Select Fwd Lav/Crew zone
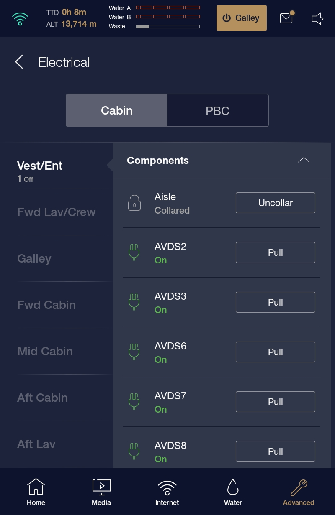Viewport: 335px width, 515px height. pyautogui.click(x=57, y=212)
